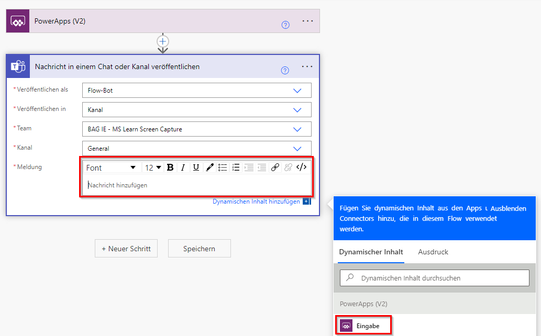Image resolution: width=541 pixels, height=336 pixels.
Task: Click the Speichern button
Action: 199,248
